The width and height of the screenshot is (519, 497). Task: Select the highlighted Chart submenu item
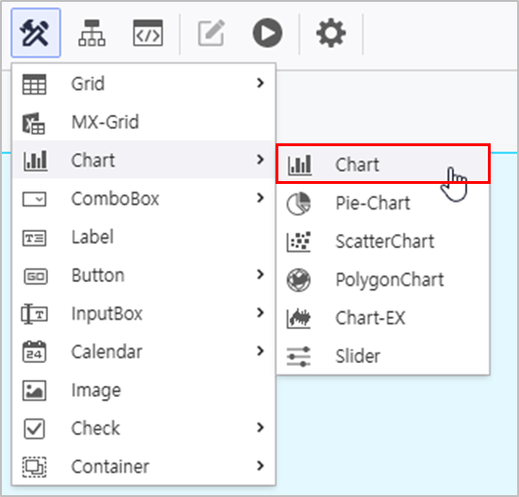[383, 164]
